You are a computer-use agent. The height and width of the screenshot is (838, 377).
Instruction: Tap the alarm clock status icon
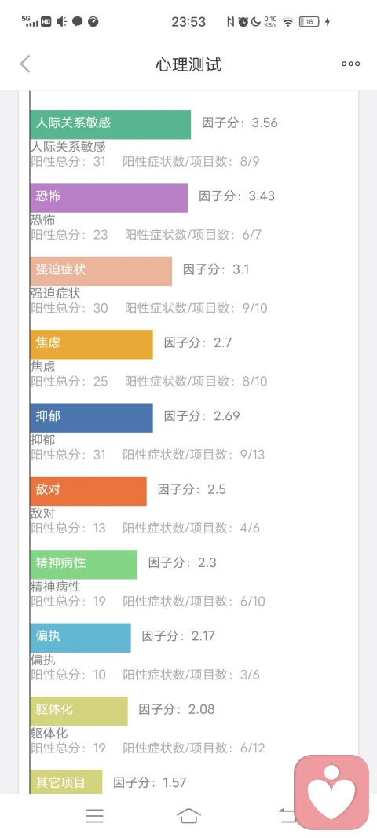click(243, 22)
